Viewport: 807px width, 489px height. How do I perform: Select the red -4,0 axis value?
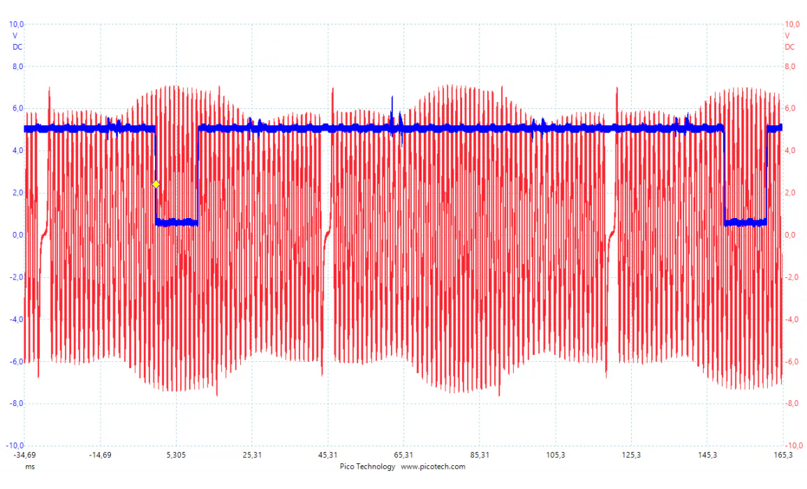click(791, 320)
